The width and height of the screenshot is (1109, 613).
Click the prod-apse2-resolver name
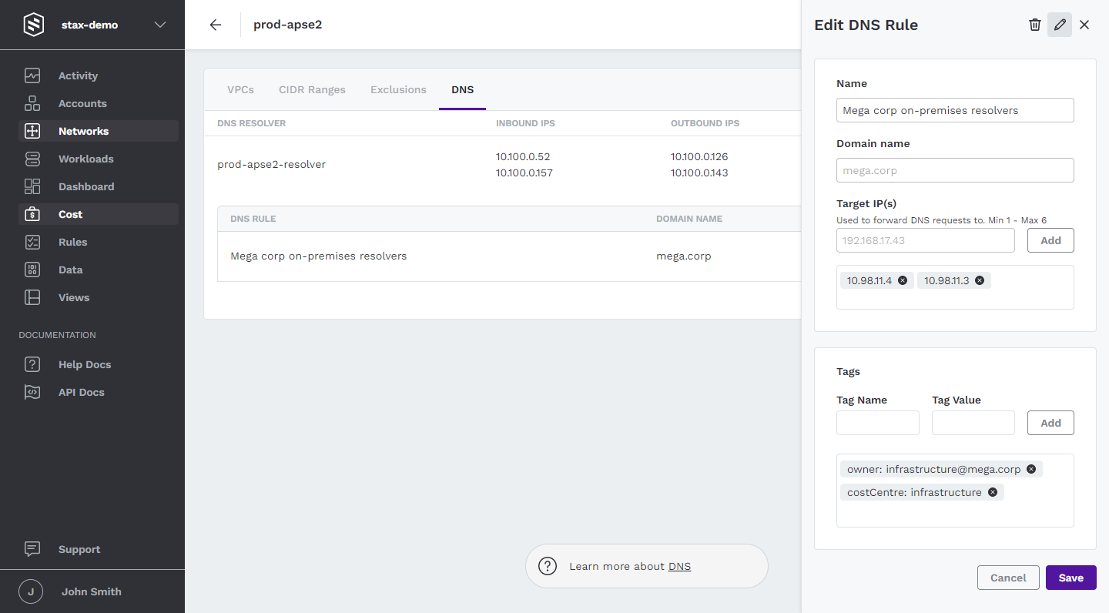(x=271, y=164)
